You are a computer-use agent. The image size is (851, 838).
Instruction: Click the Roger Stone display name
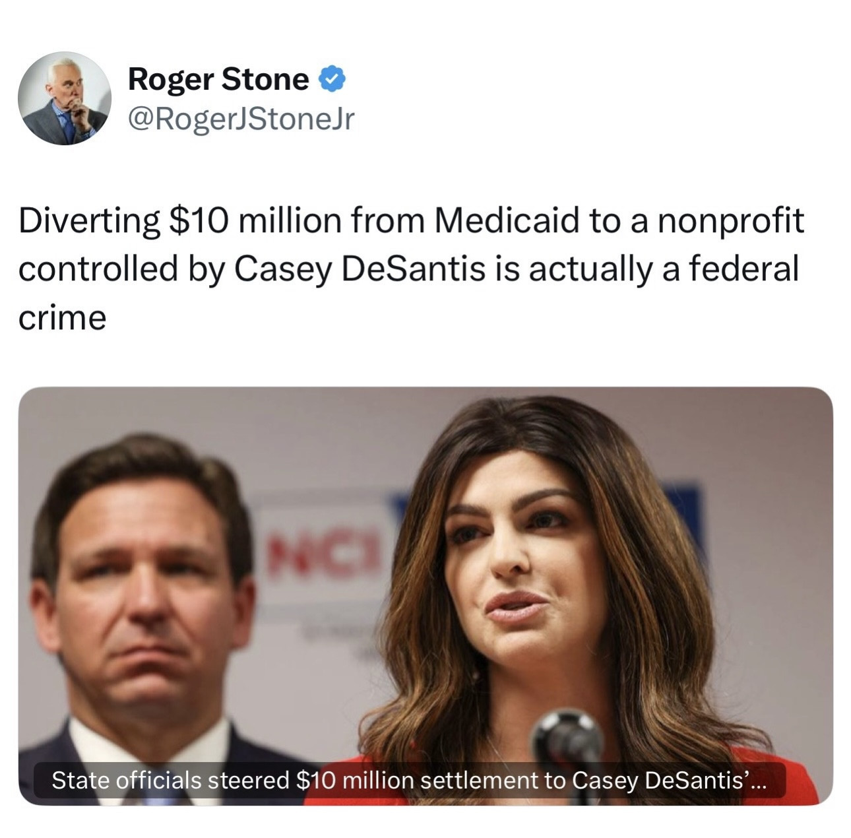pos(218,79)
